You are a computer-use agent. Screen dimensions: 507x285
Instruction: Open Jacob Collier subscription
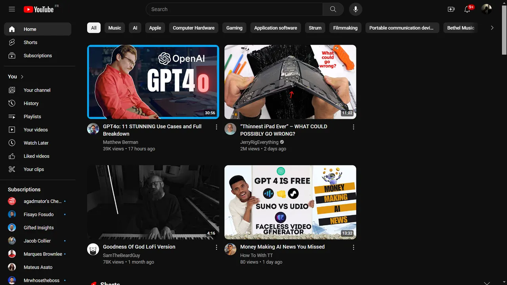tap(38, 241)
